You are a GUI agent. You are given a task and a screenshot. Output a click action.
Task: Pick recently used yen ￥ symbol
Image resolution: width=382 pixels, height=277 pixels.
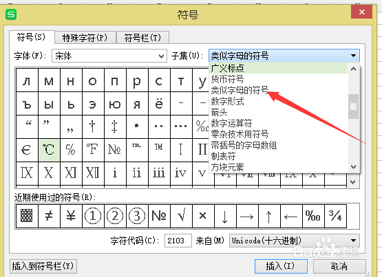[x=71, y=216]
